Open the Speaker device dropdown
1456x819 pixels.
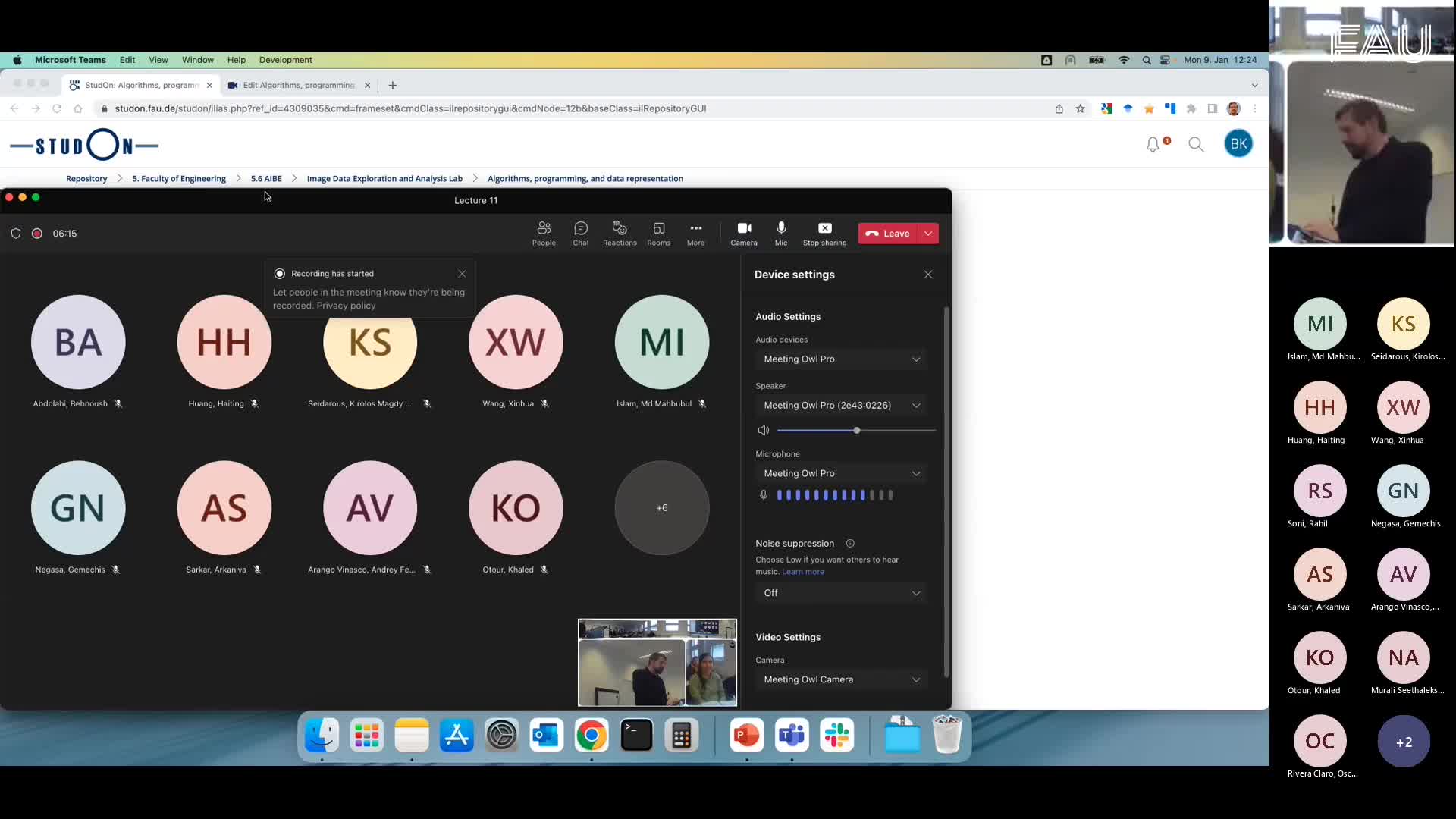tap(841, 405)
